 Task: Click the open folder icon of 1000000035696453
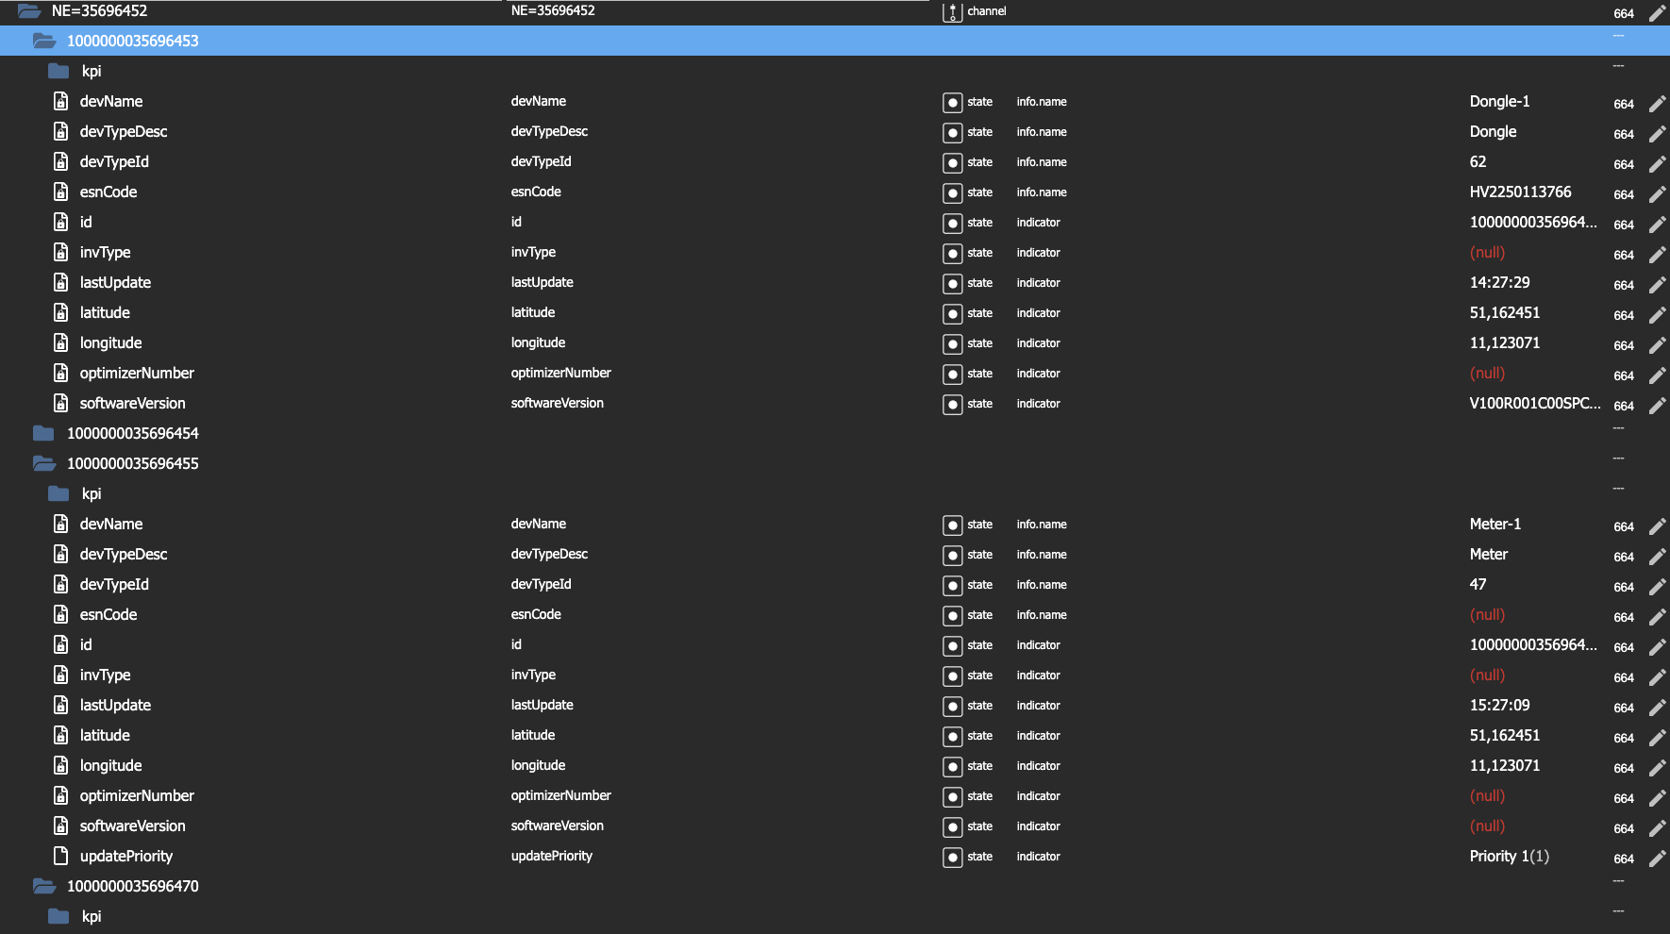click(x=43, y=41)
